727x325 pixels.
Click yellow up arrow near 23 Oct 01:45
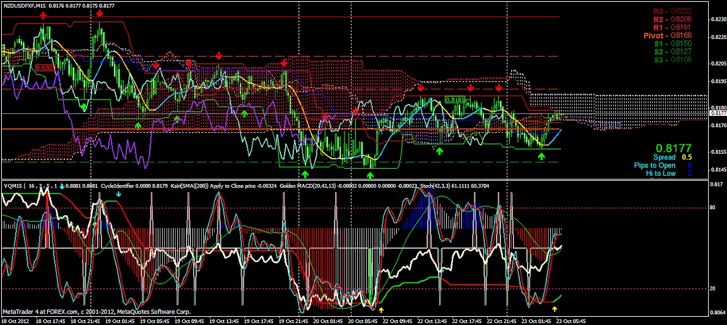tap(555, 309)
